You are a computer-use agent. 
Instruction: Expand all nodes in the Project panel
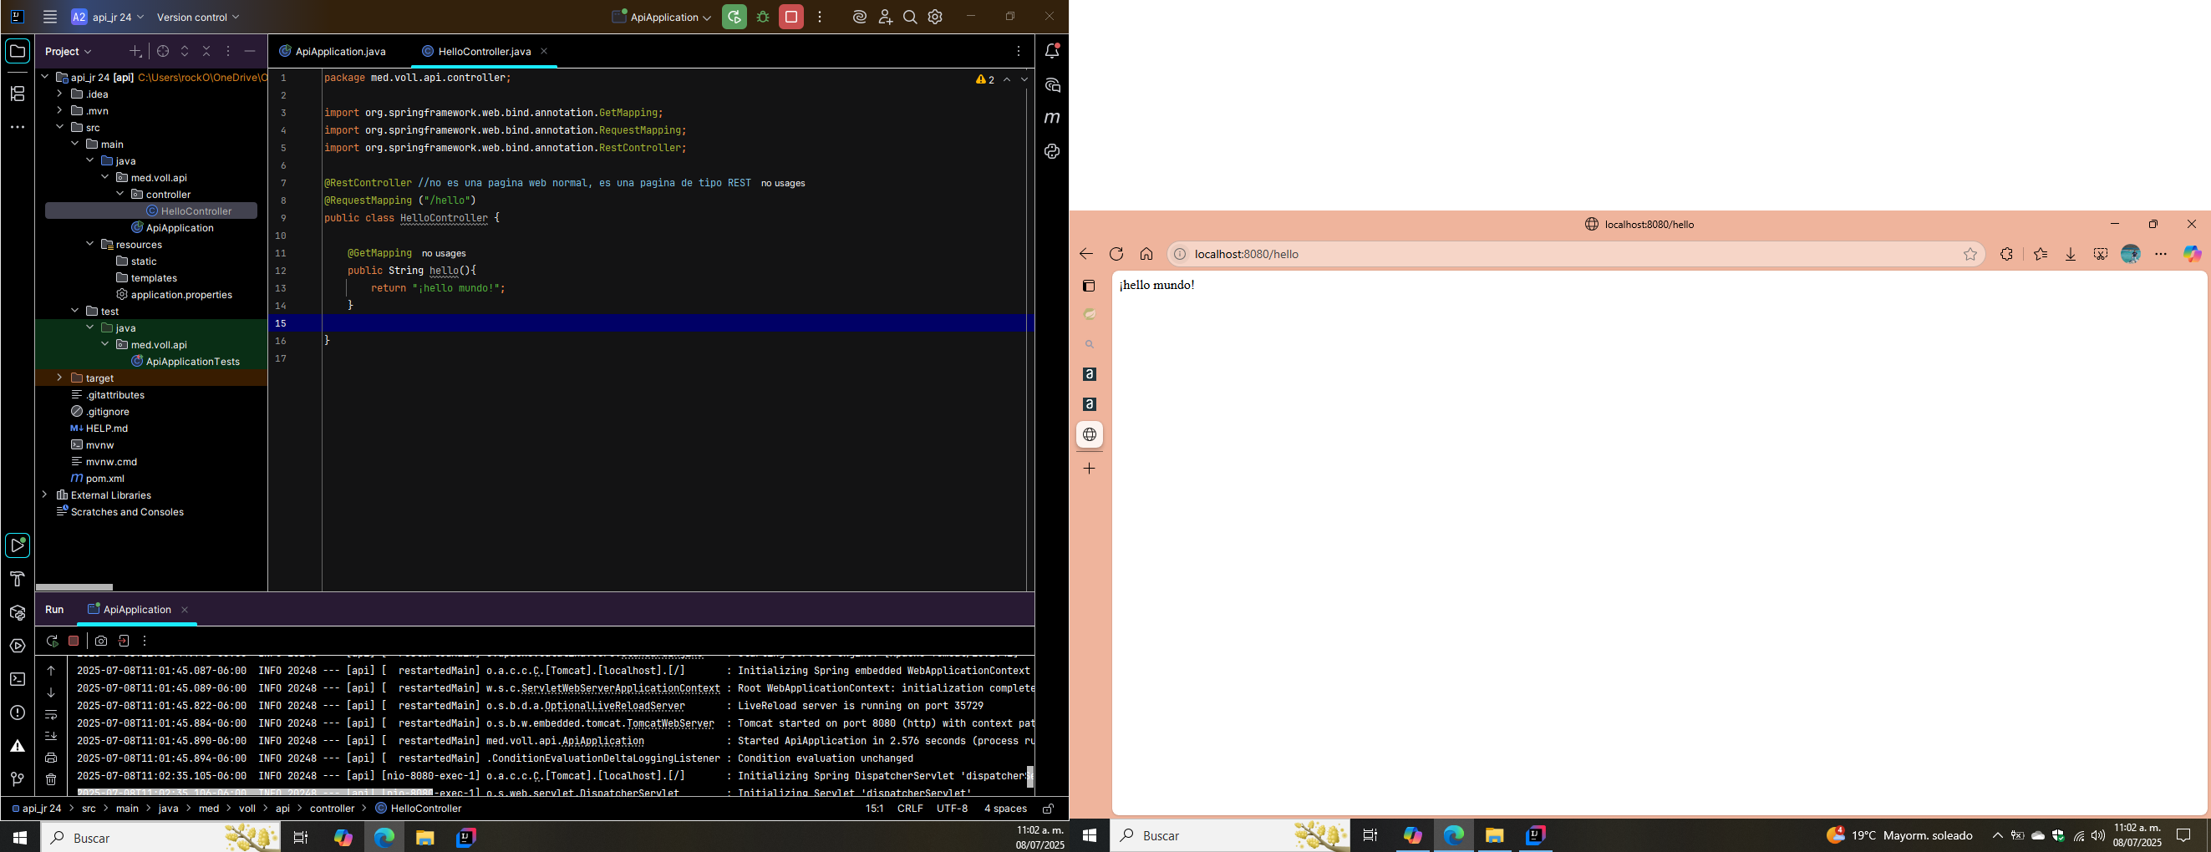185,52
